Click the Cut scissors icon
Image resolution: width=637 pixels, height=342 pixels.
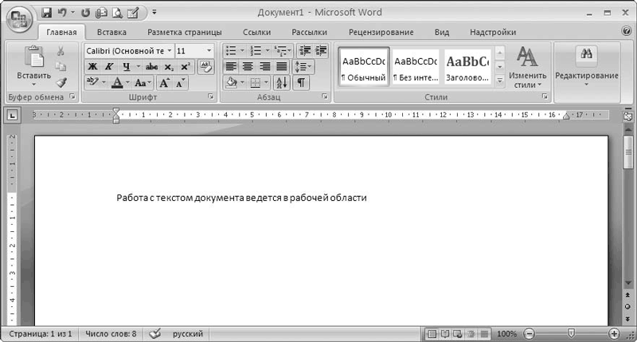[61, 51]
